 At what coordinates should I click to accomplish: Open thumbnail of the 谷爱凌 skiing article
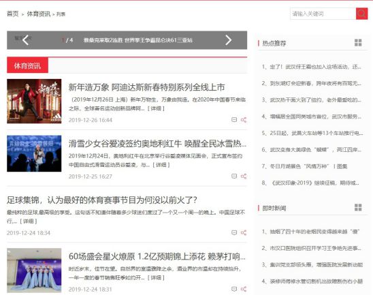coord(34,153)
